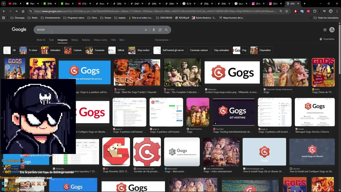Open the Mapa humano bookmark

(232, 18)
